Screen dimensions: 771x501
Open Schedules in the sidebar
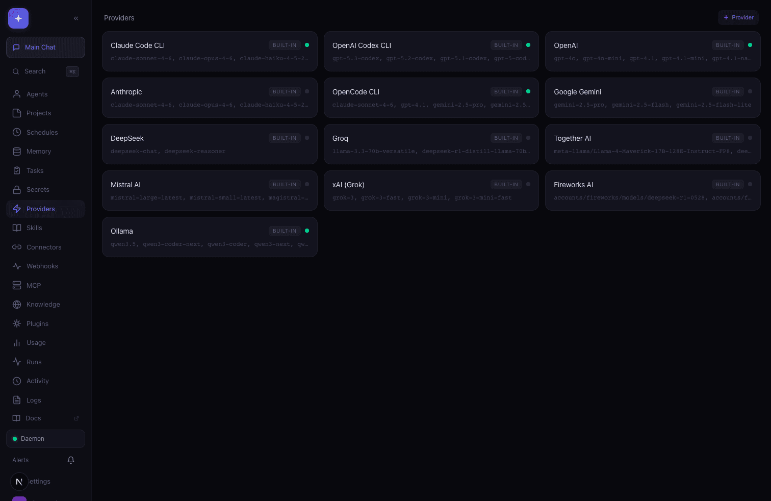coord(45,132)
